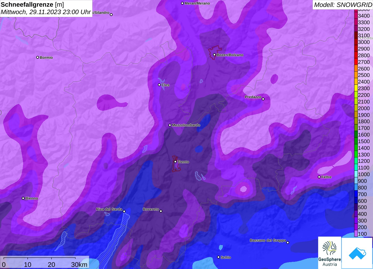Click the Feltre label text

326,177
